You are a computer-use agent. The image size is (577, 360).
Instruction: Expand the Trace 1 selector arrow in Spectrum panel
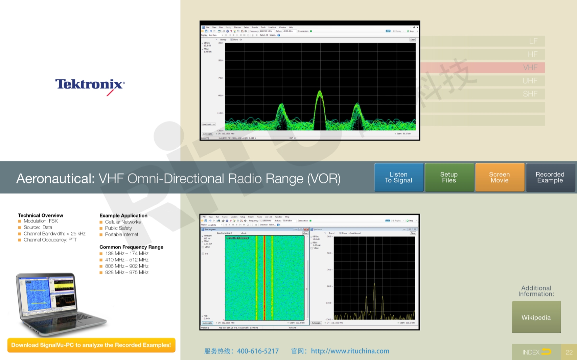325,233
